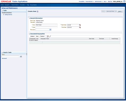126x101 pixels.
Task: Open the Start Date calendar picker icon
Action: coord(80,25)
